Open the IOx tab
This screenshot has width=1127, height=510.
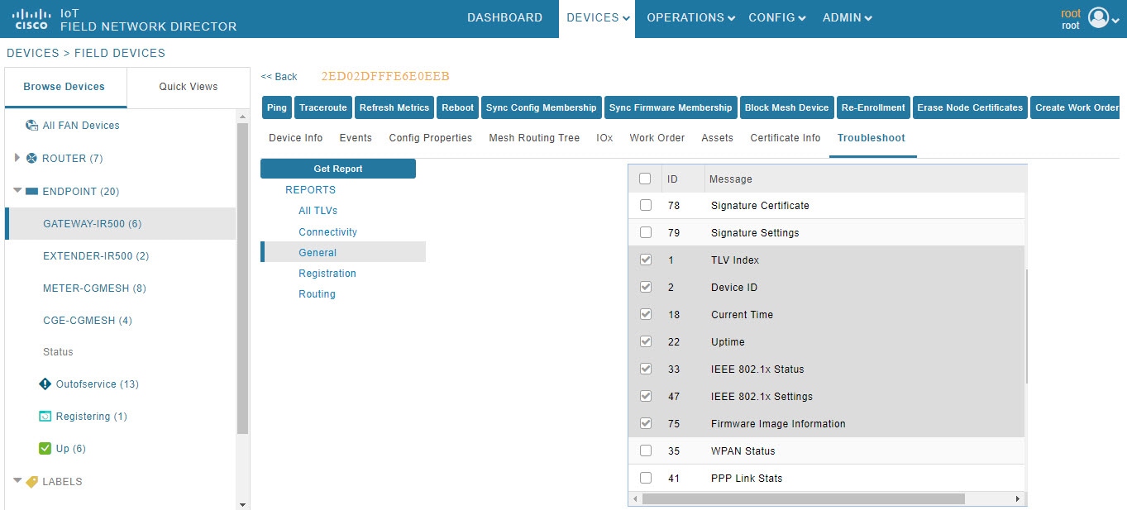[604, 138]
